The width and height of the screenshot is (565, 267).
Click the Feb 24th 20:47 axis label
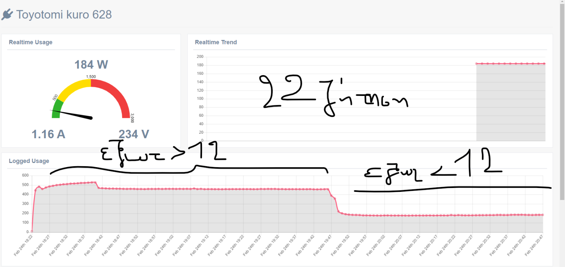[x=534, y=245]
